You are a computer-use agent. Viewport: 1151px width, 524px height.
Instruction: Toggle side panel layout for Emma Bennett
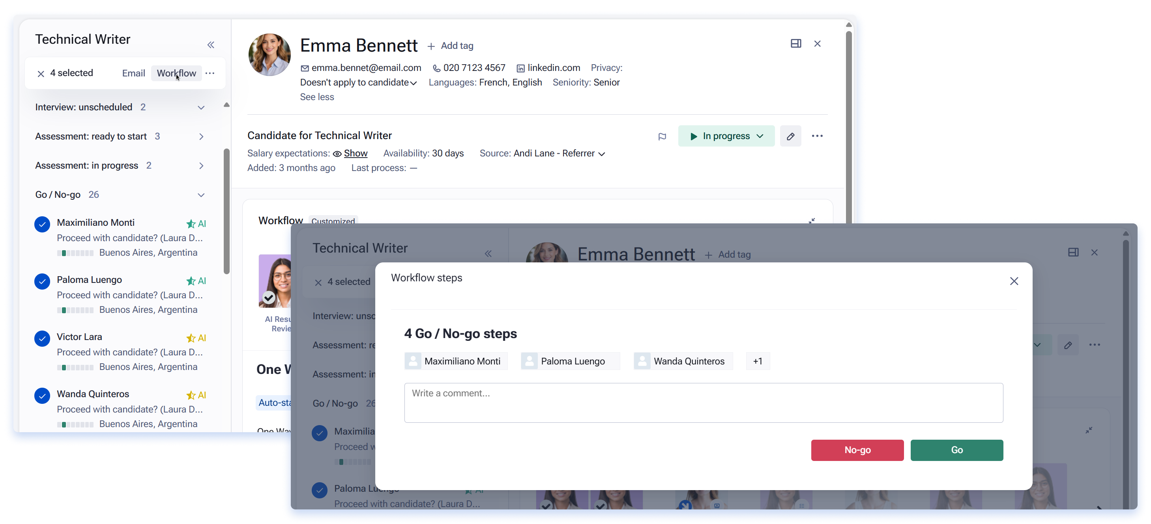point(796,44)
